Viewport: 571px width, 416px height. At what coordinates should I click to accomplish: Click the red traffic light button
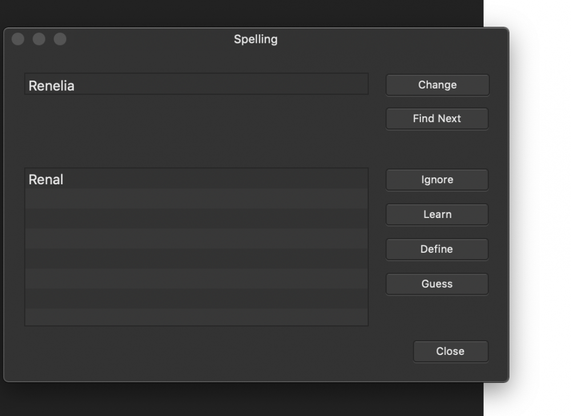point(18,39)
